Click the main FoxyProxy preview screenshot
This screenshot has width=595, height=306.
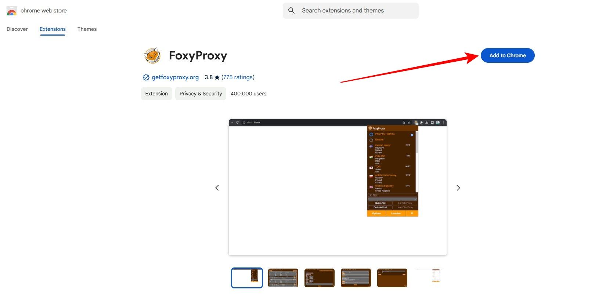point(338,187)
